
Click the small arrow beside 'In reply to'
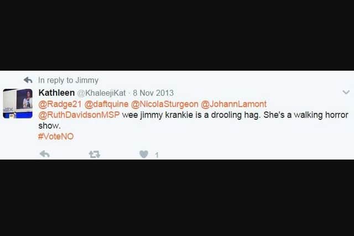(x=28, y=80)
